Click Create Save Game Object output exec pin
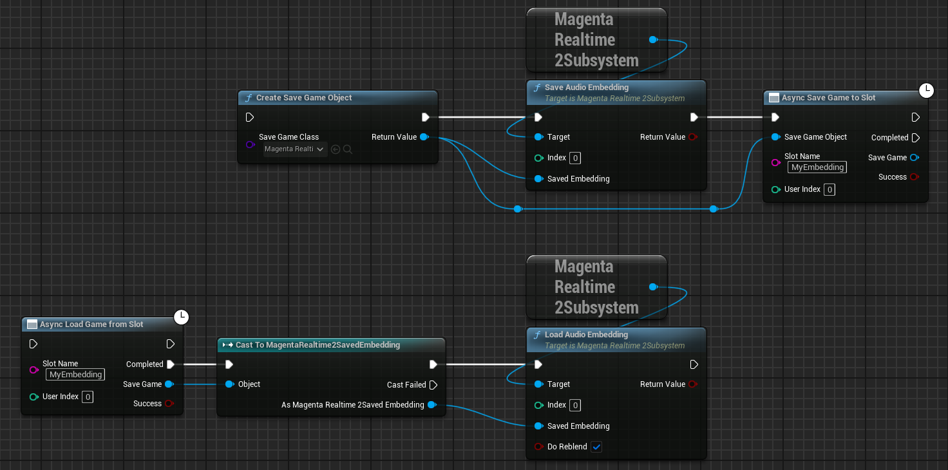Viewport: 948px width, 470px height. [426, 117]
